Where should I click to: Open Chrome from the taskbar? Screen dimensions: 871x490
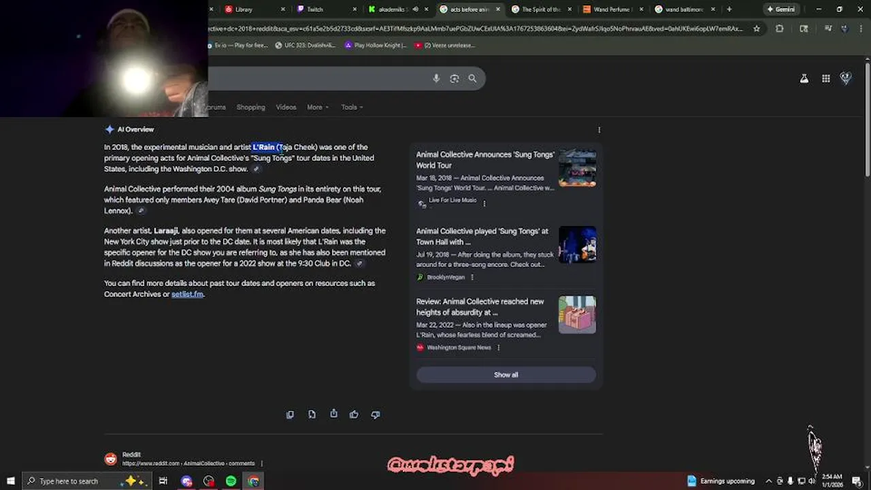[x=253, y=481]
